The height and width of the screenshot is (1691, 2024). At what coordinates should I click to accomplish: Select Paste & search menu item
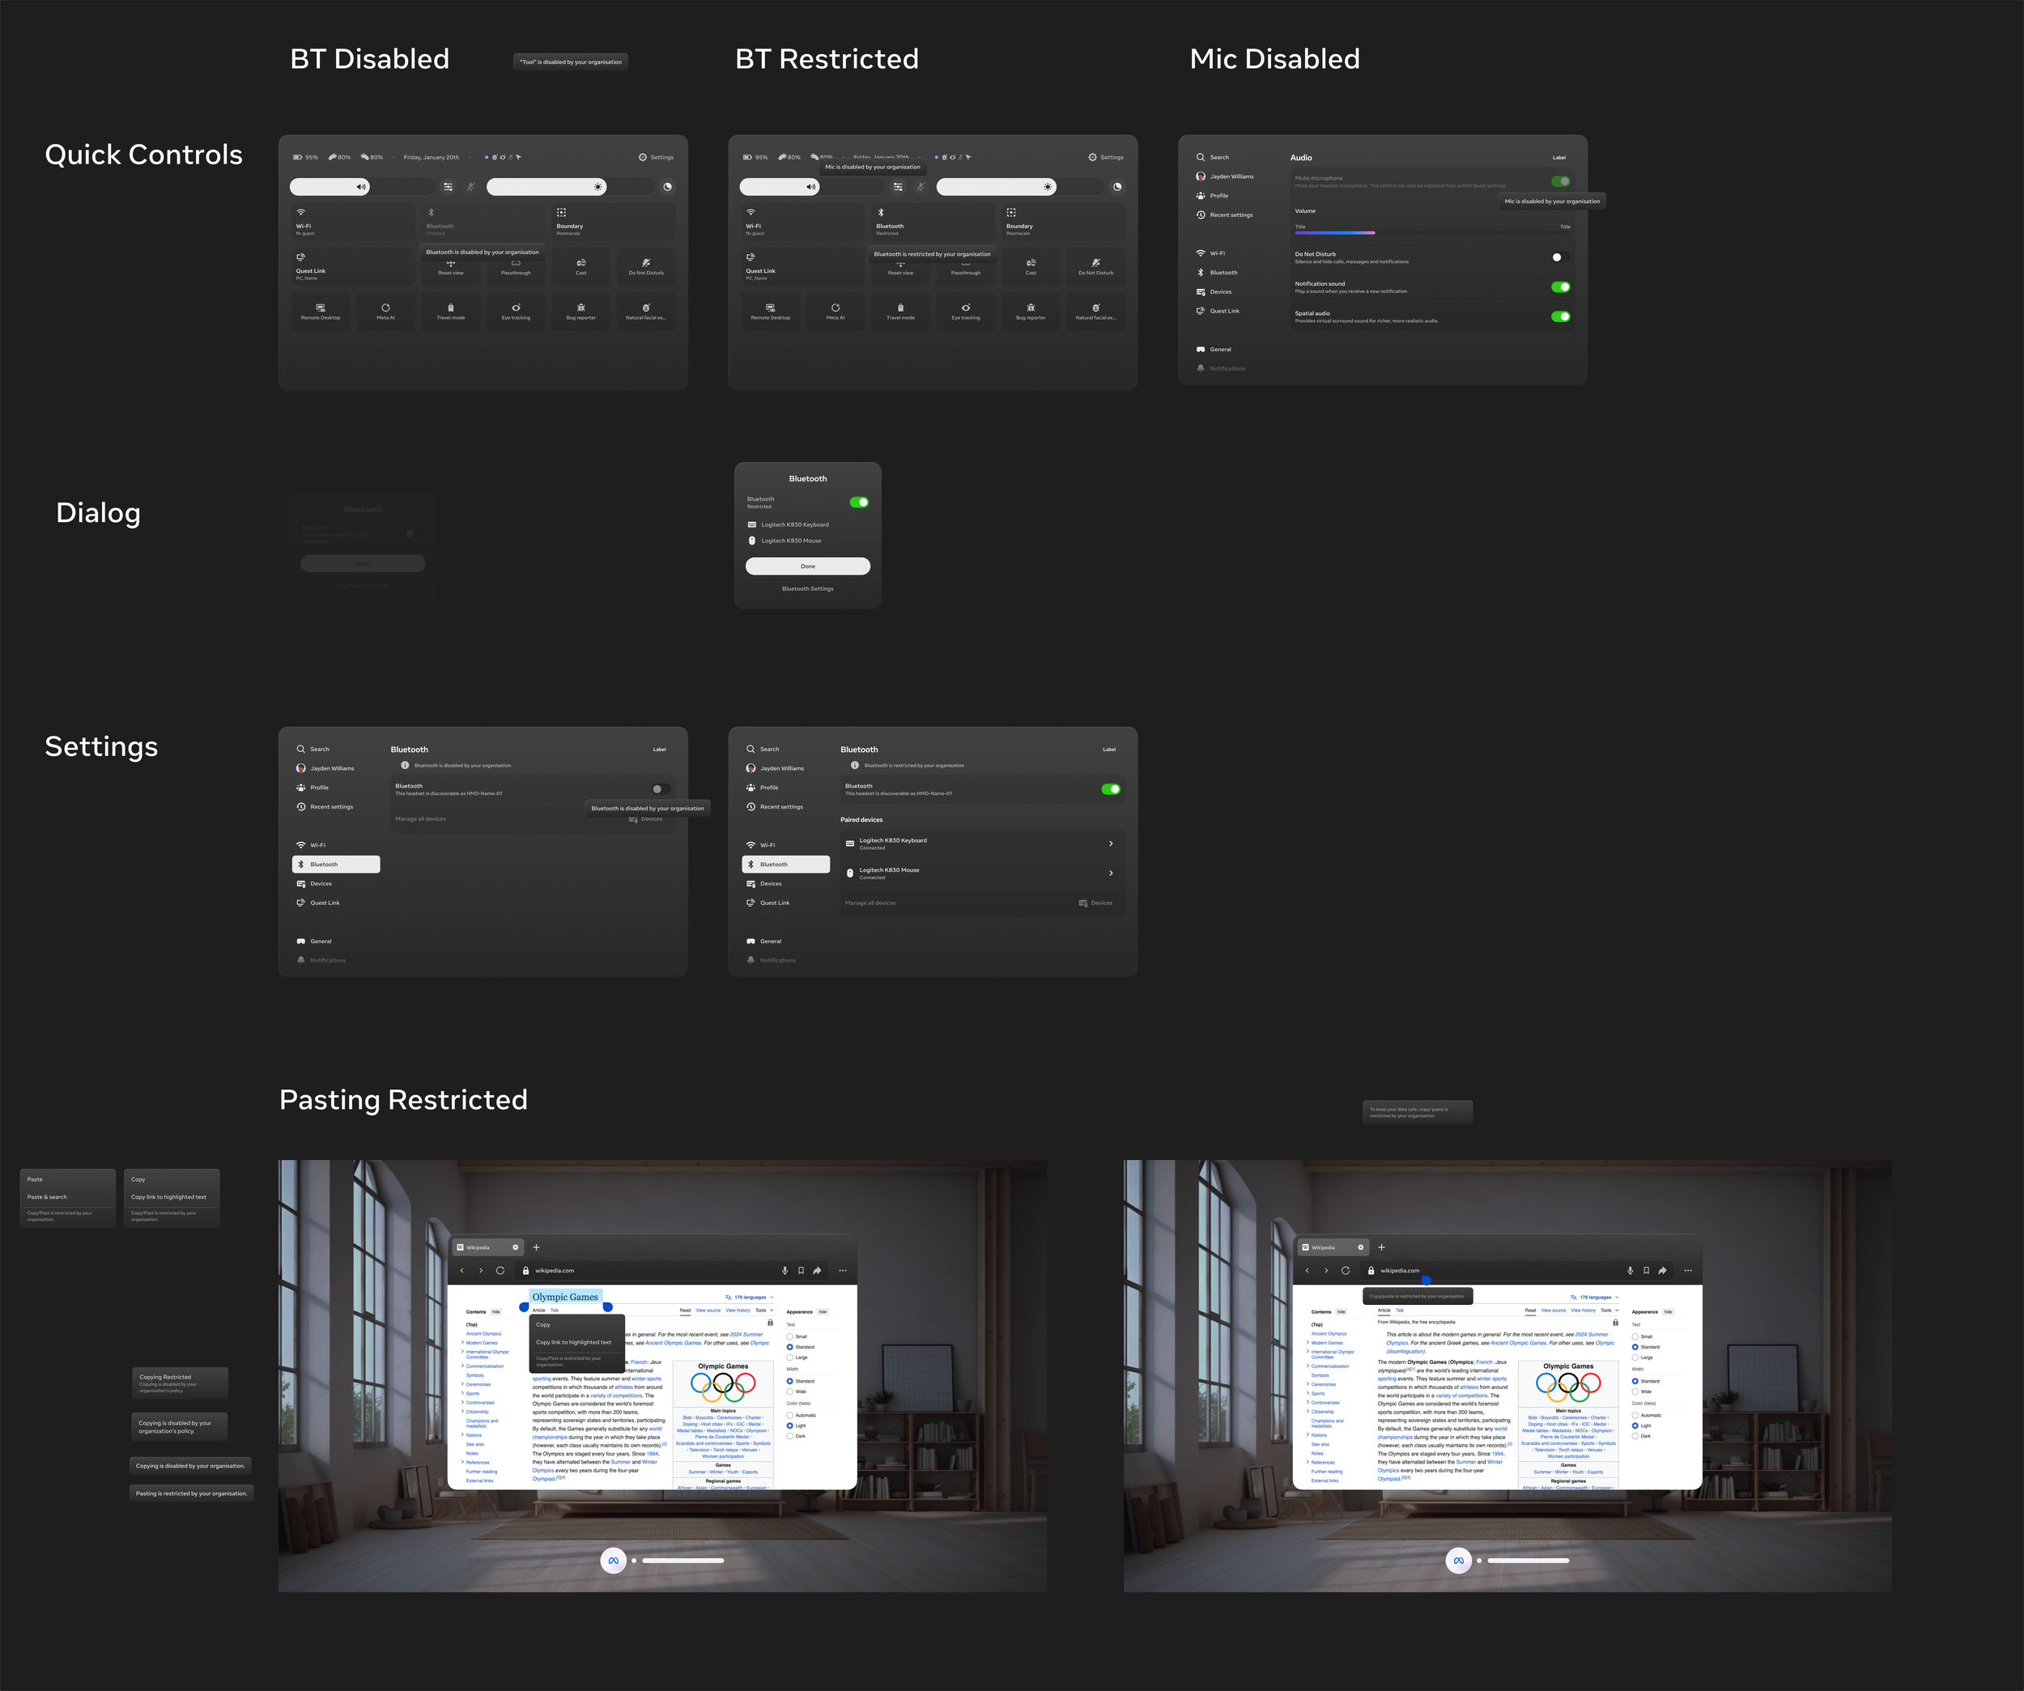click(x=49, y=1196)
